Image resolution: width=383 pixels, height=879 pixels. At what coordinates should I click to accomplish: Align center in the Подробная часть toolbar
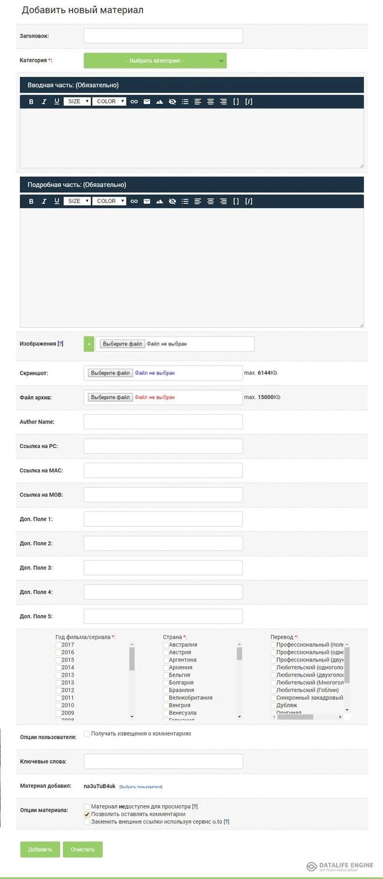211,201
